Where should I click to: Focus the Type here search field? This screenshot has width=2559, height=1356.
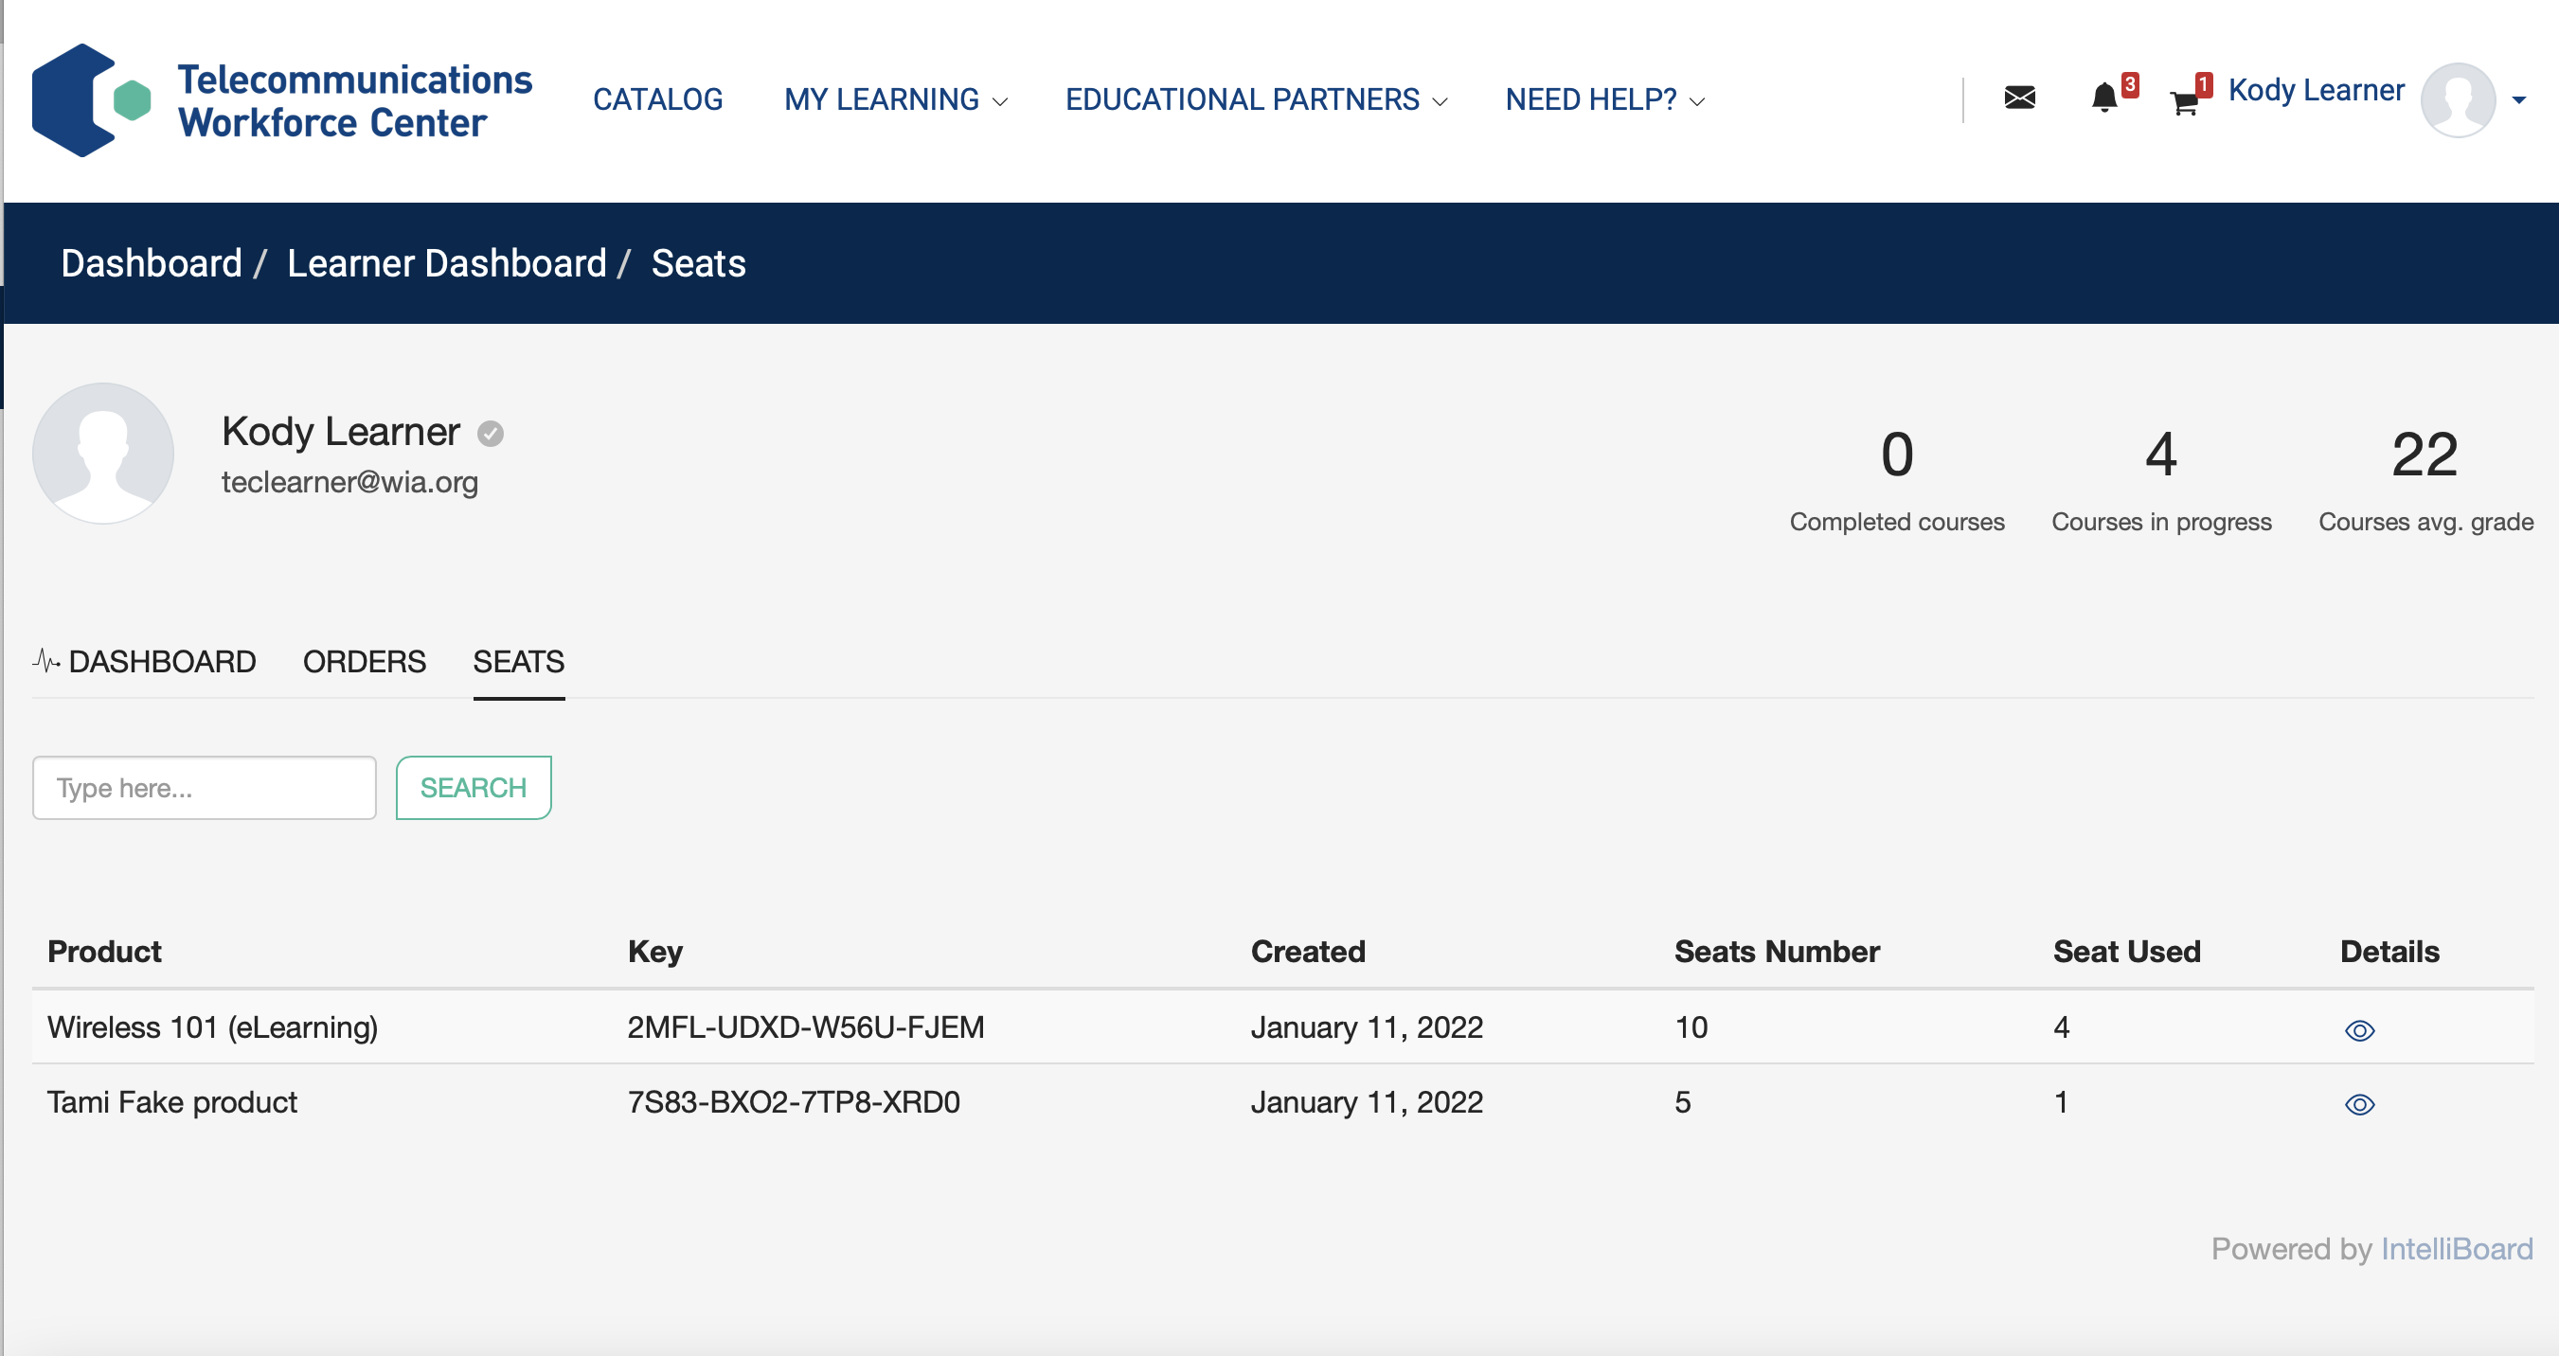click(204, 788)
